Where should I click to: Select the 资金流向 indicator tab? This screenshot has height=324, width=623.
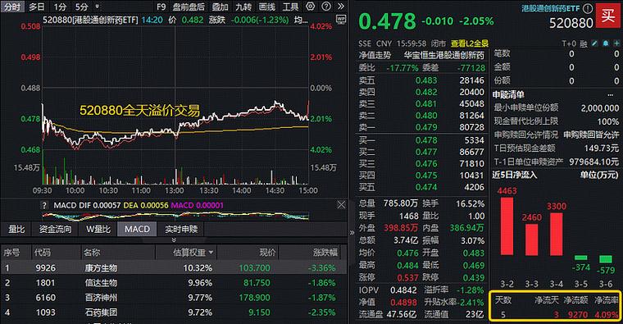(x=55, y=229)
